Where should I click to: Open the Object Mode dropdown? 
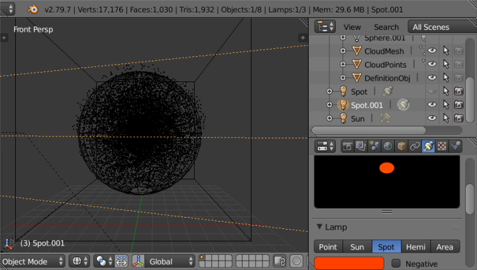(33, 261)
